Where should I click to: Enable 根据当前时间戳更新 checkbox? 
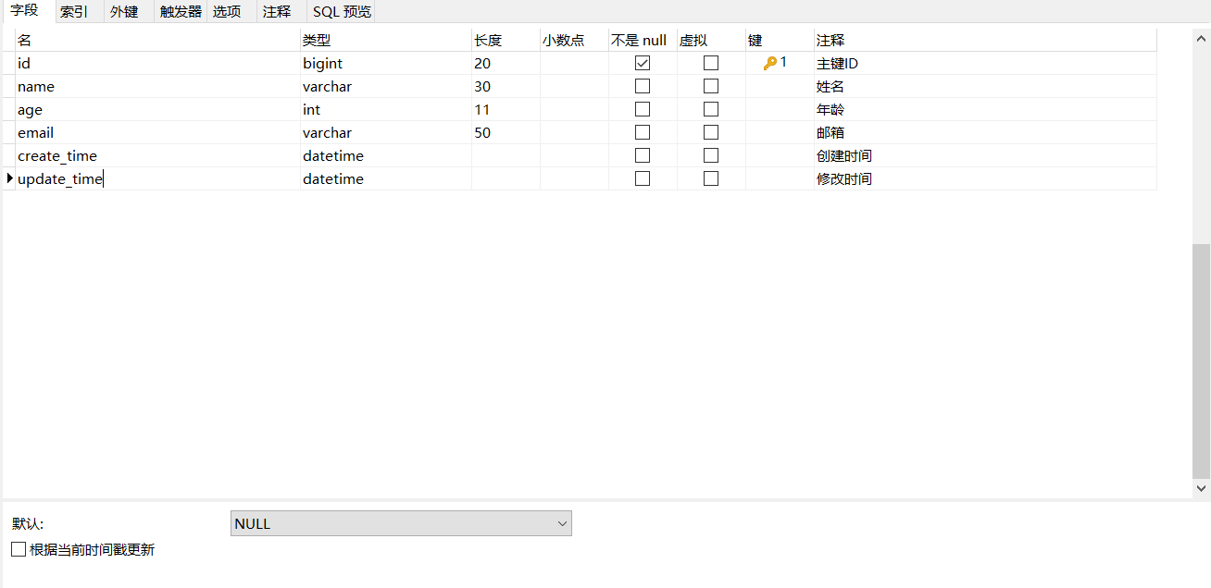pyautogui.click(x=19, y=549)
